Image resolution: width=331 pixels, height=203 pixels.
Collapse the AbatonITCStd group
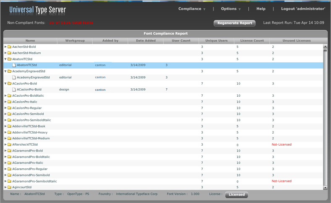5,59
